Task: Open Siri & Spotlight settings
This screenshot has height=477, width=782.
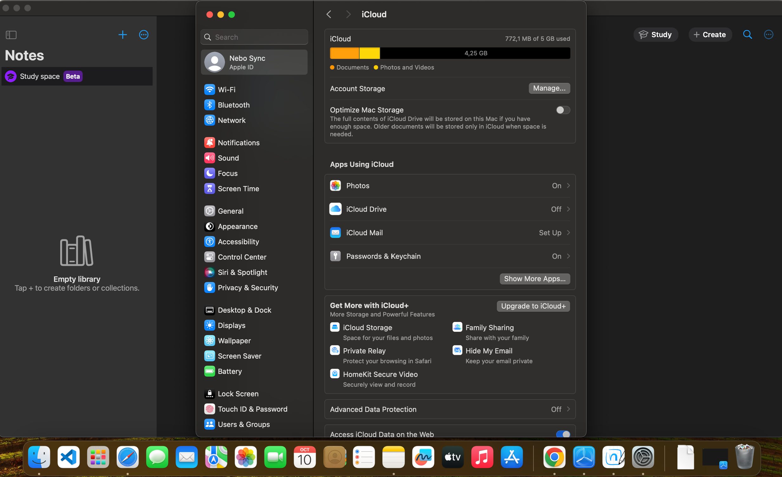Action: [x=242, y=272]
